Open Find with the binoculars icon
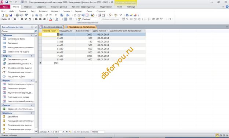 click(127, 15)
